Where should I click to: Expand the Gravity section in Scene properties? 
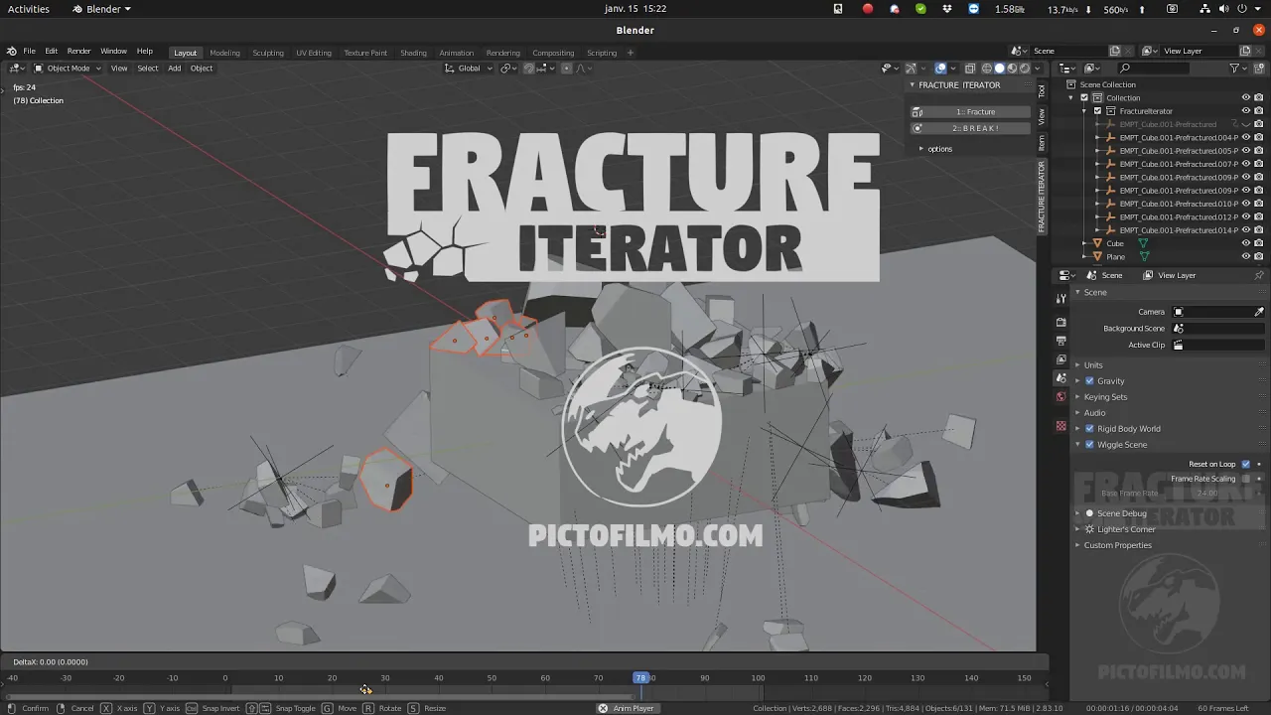click(x=1078, y=380)
